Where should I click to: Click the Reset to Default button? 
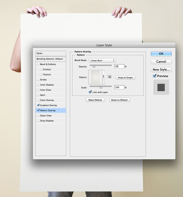tap(119, 100)
